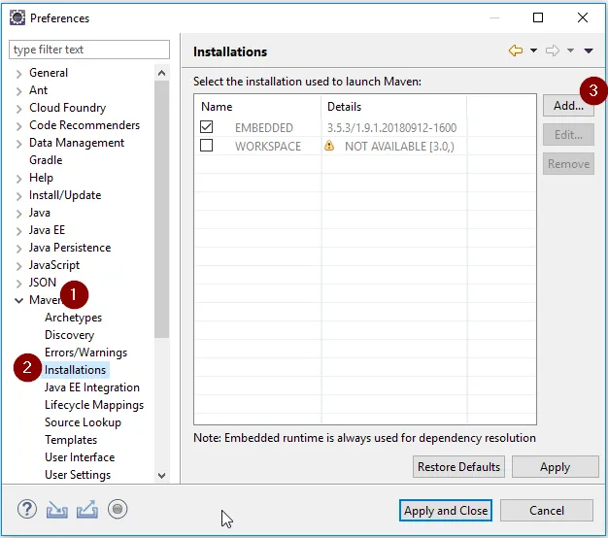Expand the Java EE tree node

coord(19,230)
